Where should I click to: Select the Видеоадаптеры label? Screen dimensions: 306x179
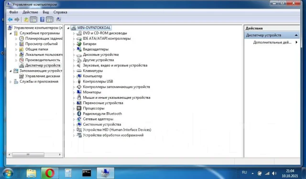(x=96, y=49)
